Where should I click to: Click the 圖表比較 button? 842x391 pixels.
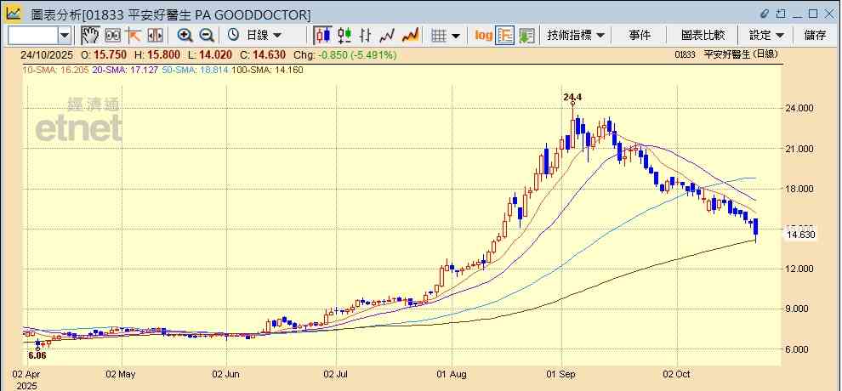(x=703, y=35)
